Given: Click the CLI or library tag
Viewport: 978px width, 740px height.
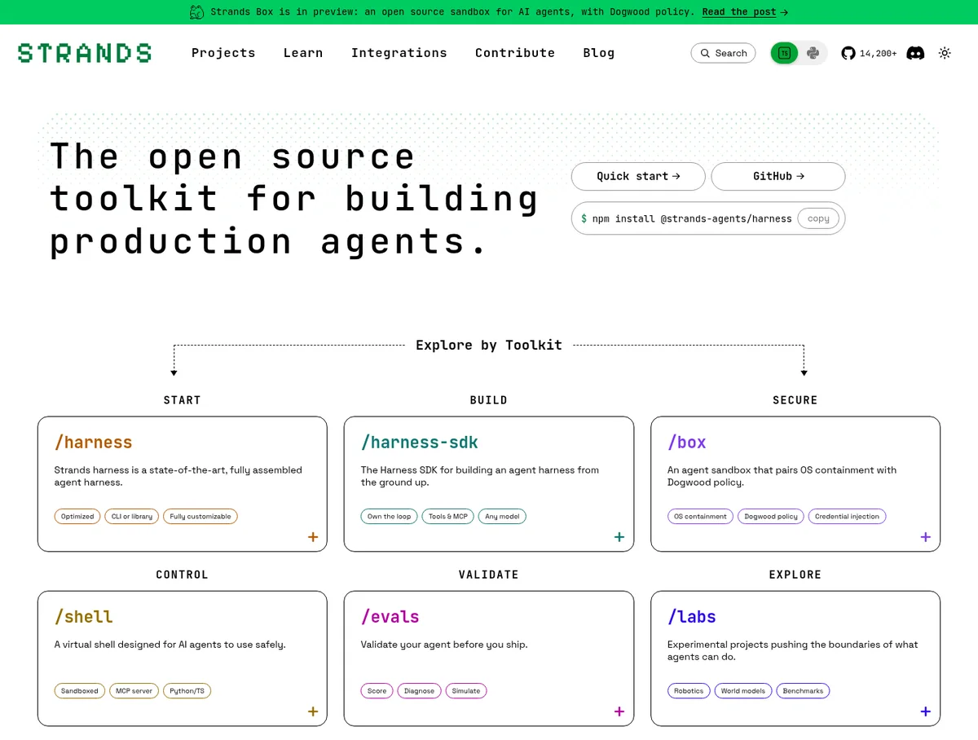Looking at the screenshot, I should tap(132, 516).
